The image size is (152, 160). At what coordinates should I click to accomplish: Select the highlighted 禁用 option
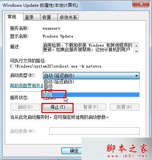tap(91, 95)
